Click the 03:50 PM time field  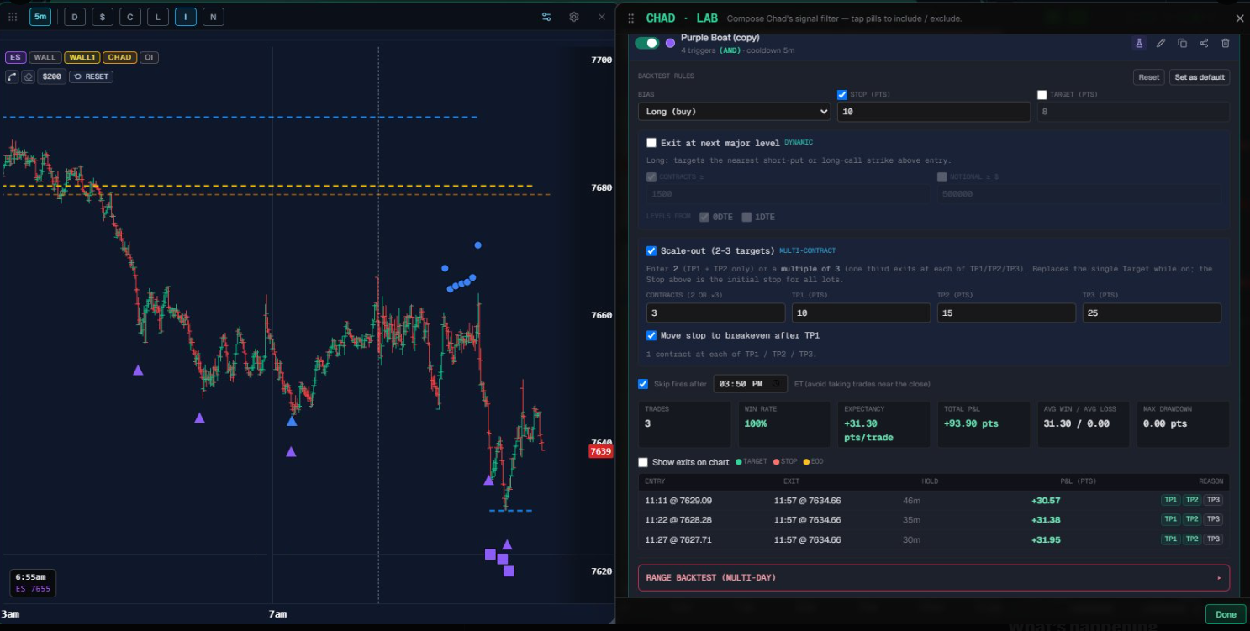(750, 384)
